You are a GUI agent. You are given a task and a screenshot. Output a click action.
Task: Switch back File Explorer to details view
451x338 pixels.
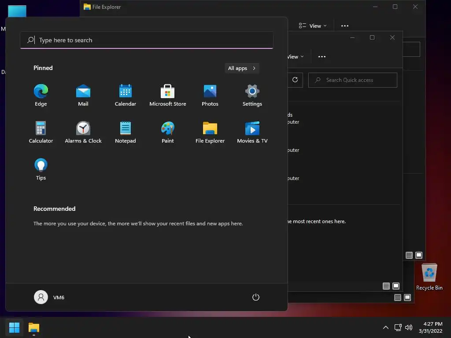point(409,255)
